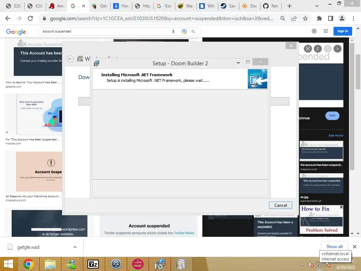Click the Chrome forward navigation arrow
361x271 pixels.
click(x=19, y=18)
